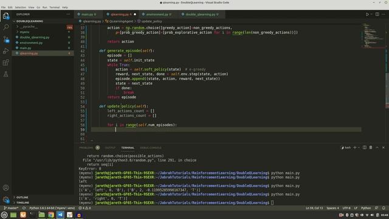This screenshot has width=389, height=219.
Task: Click QLearningAgent in the breadcrumb
Action: pyautogui.click(x=121, y=21)
